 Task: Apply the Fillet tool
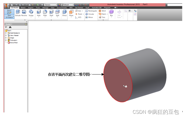coord(45,13)
